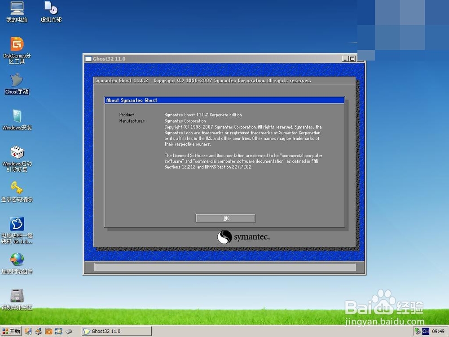This screenshot has height=337, width=449.
Task: Click the Symantec logo below the dialog
Action: (x=243, y=237)
